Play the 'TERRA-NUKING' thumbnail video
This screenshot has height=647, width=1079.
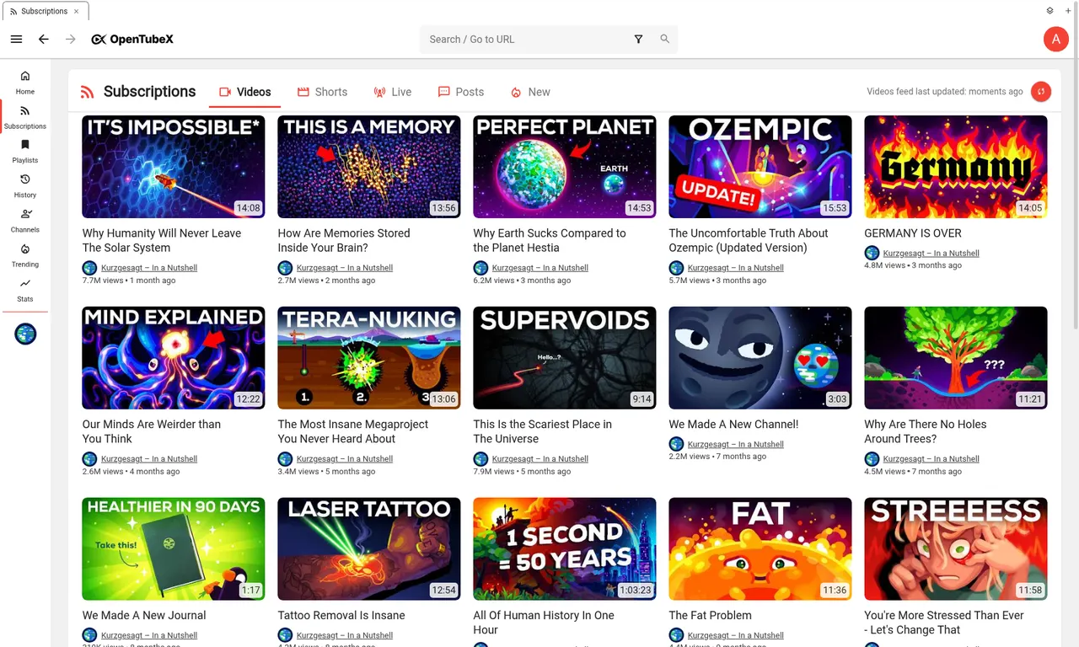pyautogui.click(x=369, y=358)
